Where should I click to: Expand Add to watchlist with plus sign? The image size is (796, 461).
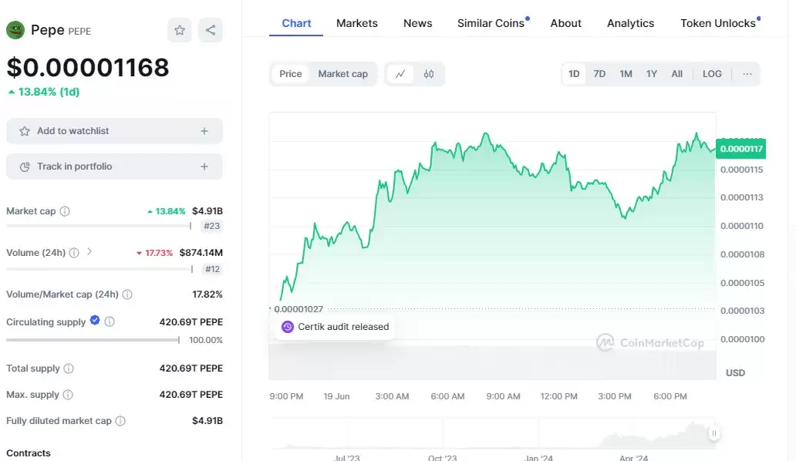click(x=204, y=131)
